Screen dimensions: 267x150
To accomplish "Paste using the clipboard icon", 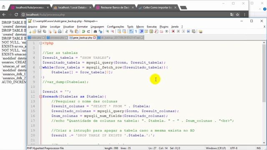I will [x=77, y=32].
